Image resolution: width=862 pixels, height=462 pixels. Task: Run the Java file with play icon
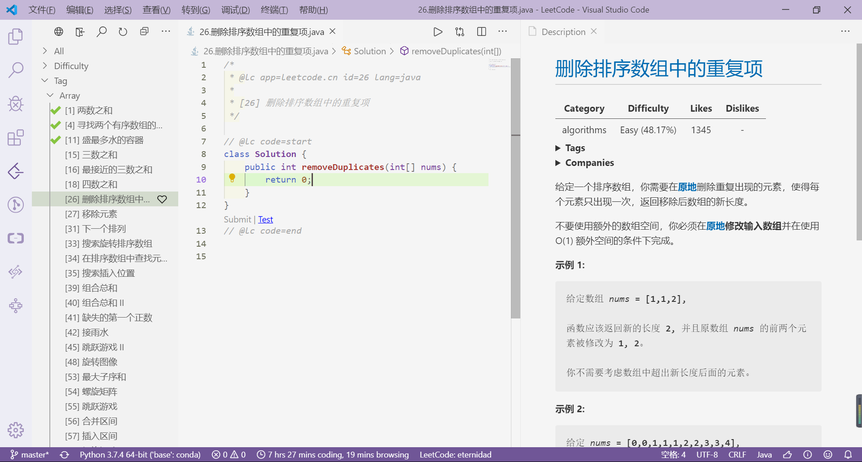(438, 32)
